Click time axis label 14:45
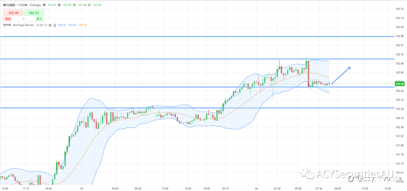This screenshot has height=191, width=407. click(5, 188)
